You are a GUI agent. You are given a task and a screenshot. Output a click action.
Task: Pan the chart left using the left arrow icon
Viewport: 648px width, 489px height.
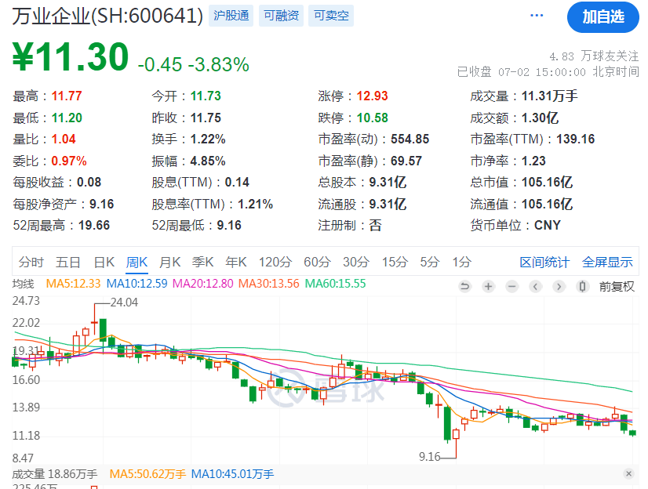(536, 285)
